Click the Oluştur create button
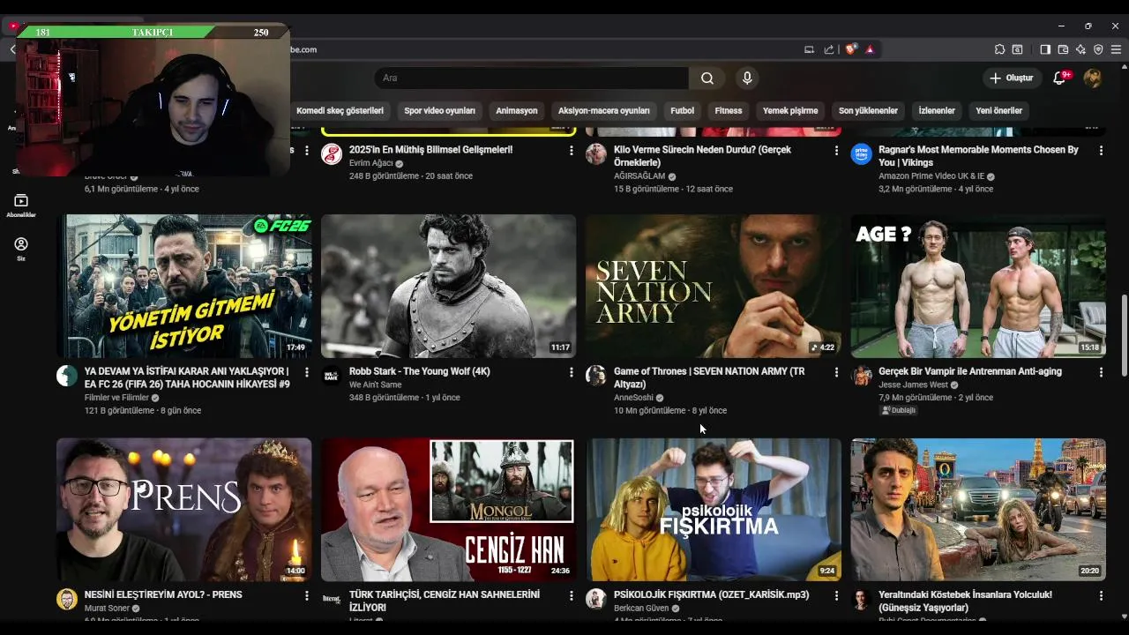The width and height of the screenshot is (1129, 635). pos(1012,78)
